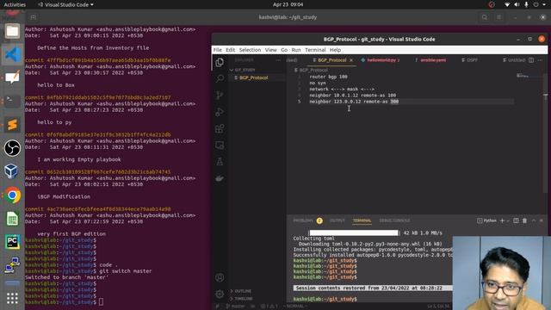
Task: Switch to the helloworld.py editor tab
Action: click(x=381, y=60)
